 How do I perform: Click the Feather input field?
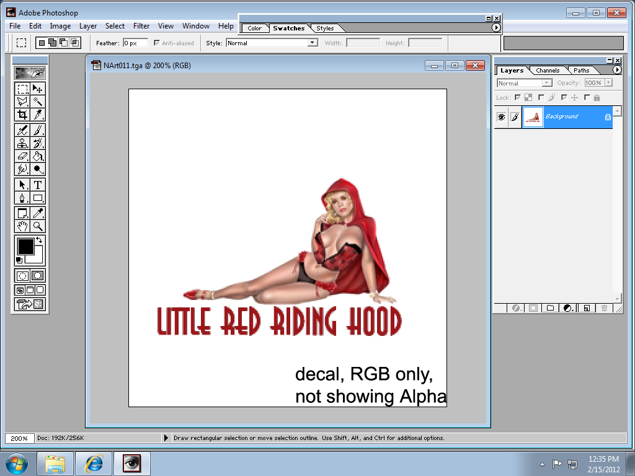[x=135, y=43]
